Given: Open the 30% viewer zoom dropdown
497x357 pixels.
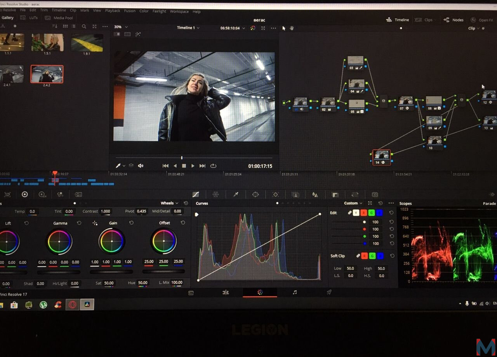Looking at the screenshot, I should coord(121,27).
